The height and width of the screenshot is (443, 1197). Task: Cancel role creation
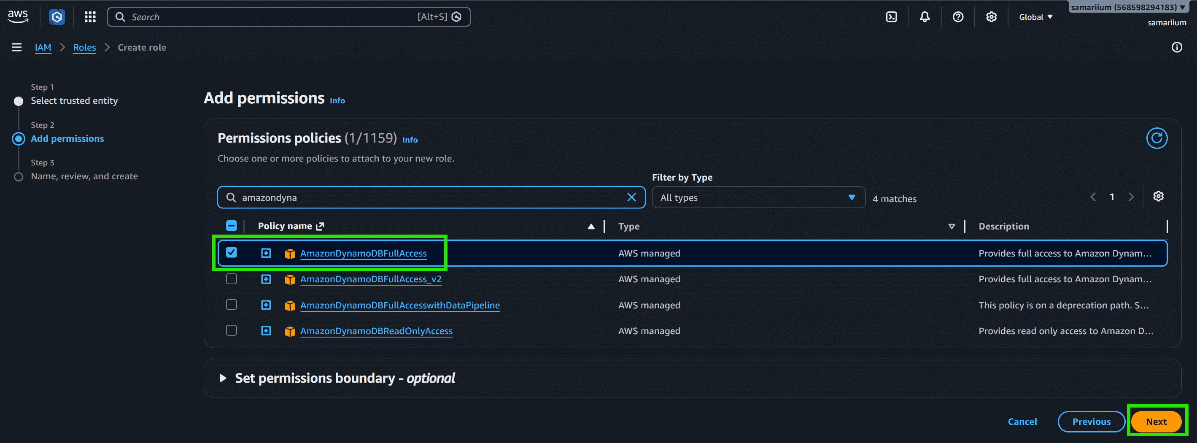(1022, 421)
